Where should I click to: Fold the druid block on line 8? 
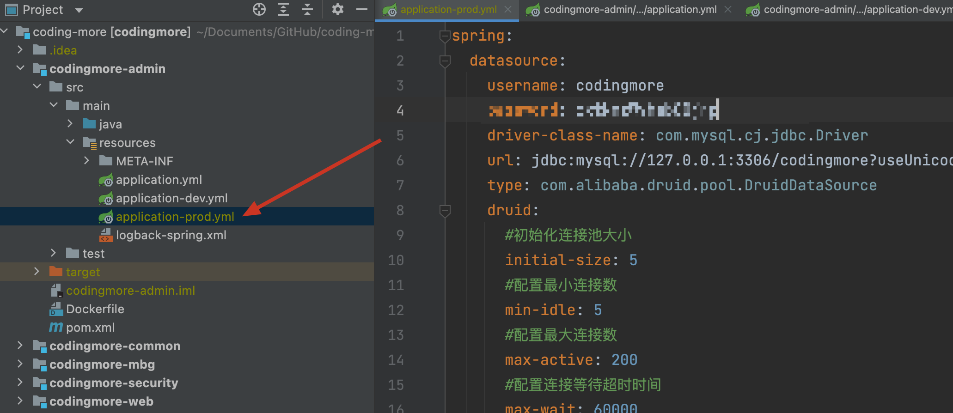point(445,211)
